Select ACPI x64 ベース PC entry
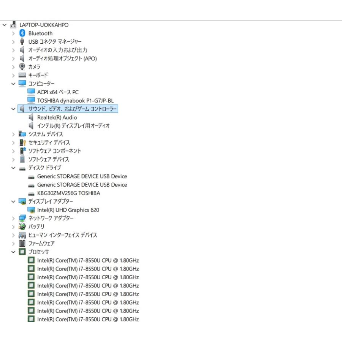This screenshot has width=342, height=342. [58, 92]
